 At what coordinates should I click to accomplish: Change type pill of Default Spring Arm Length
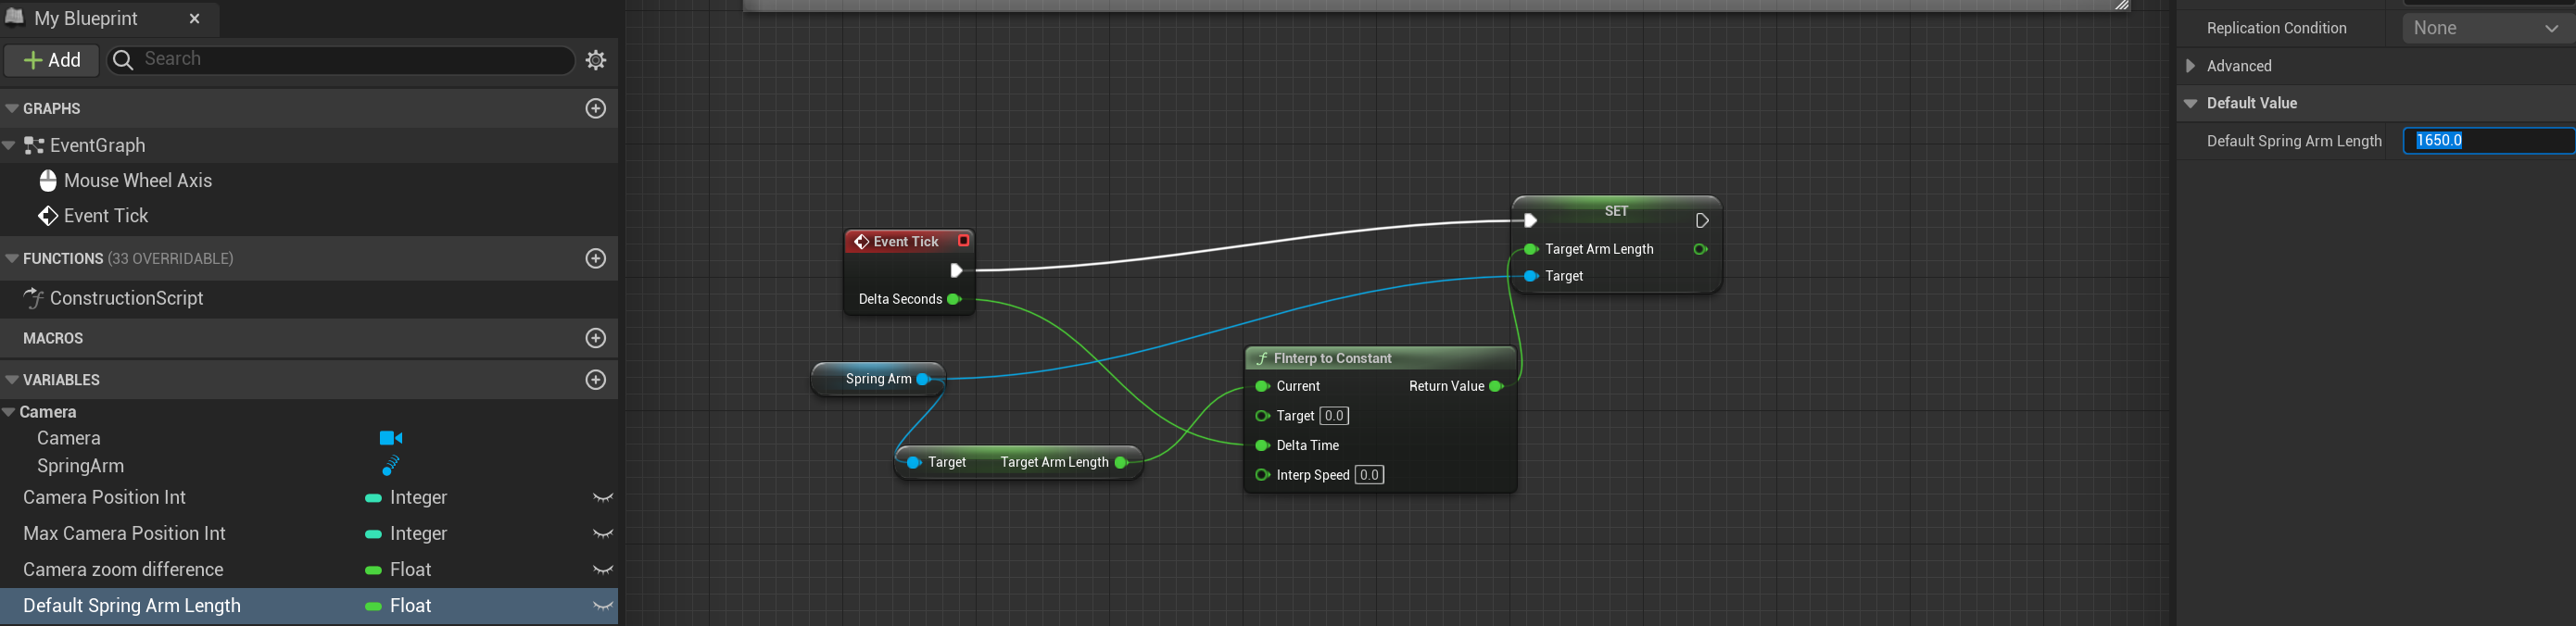click(x=373, y=606)
